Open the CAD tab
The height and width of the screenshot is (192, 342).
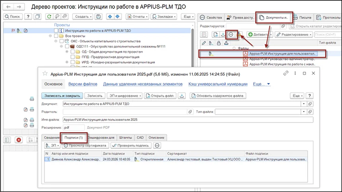pos(140,137)
